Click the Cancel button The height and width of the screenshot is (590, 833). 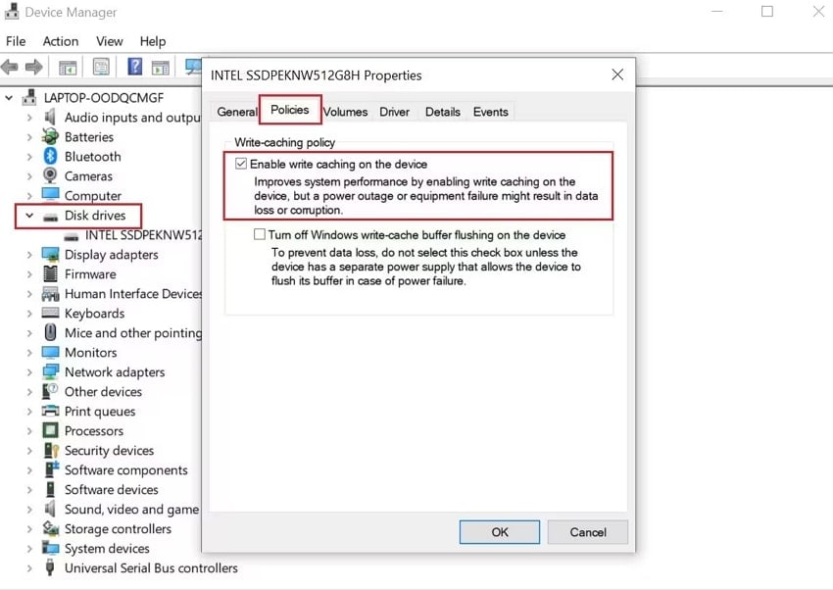pos(587,532)
